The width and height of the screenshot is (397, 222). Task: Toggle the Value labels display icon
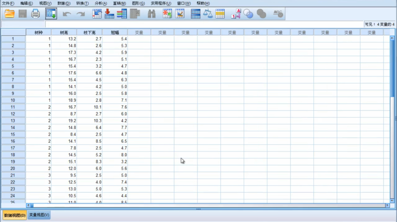pyautogui.click(x=236, y=14)
